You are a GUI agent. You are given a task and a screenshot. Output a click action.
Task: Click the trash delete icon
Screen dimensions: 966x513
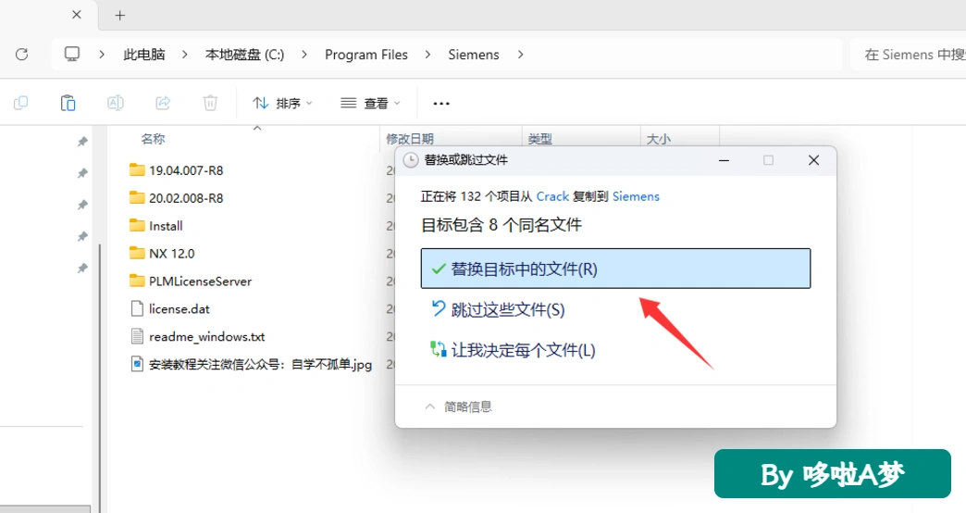[210, 103]
